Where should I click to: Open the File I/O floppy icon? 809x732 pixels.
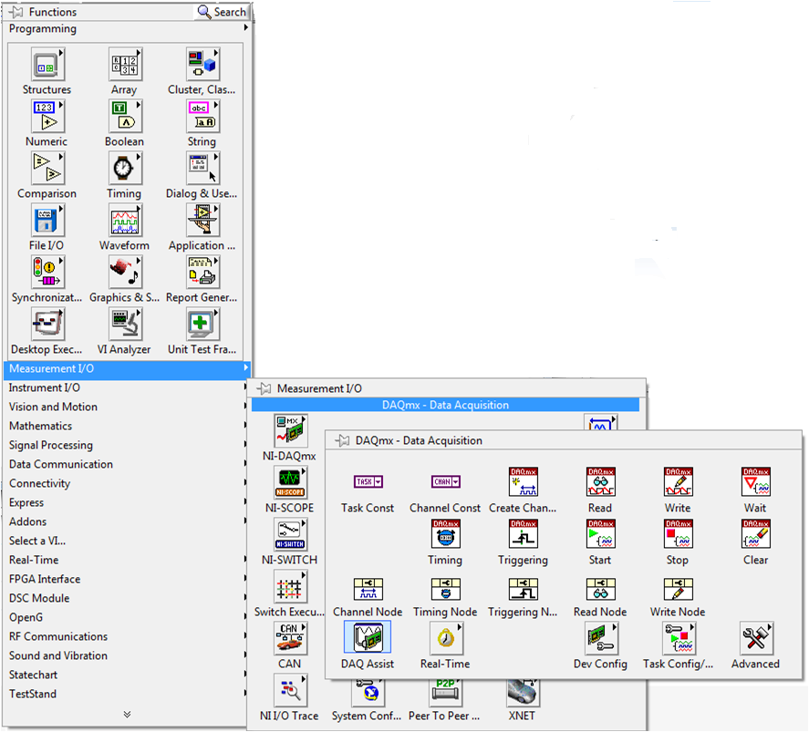click(47, 221)
